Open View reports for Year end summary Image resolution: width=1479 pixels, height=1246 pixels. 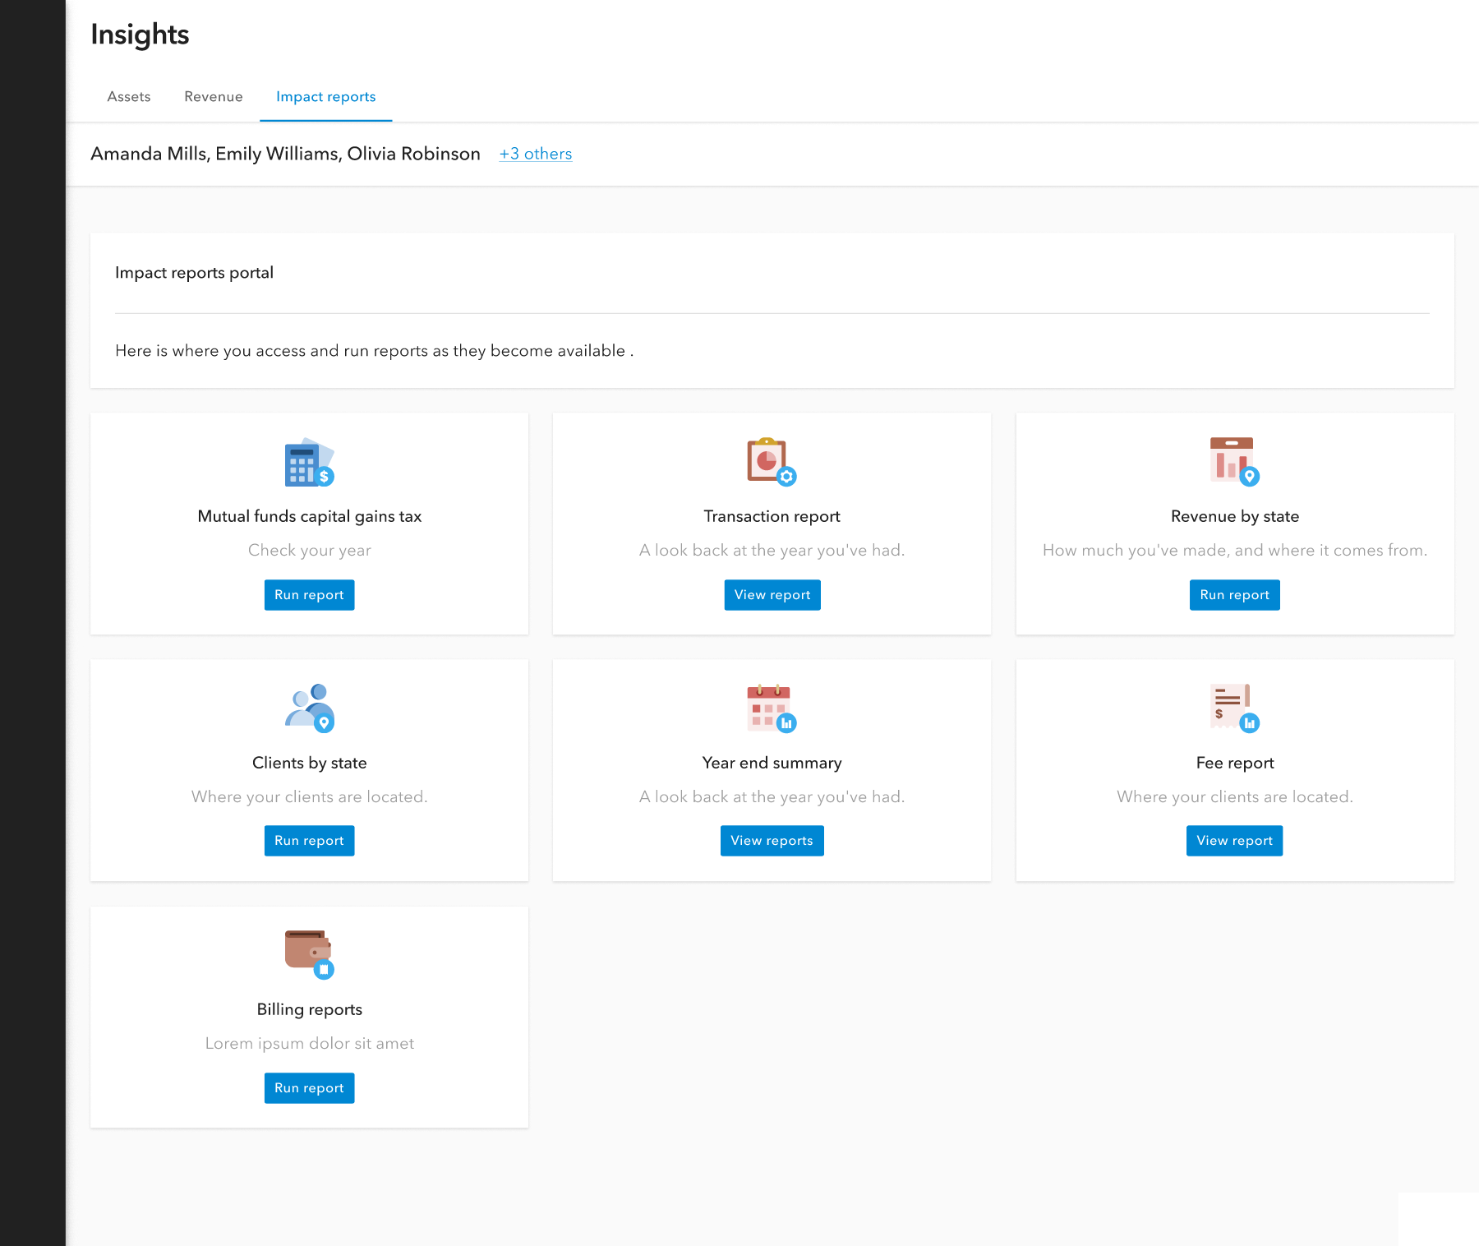coord(772,841)
